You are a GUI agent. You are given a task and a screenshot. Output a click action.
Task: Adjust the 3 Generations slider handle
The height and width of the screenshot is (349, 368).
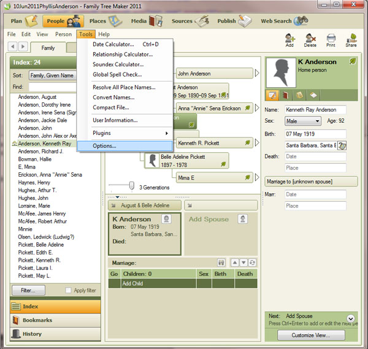point(132,186)
